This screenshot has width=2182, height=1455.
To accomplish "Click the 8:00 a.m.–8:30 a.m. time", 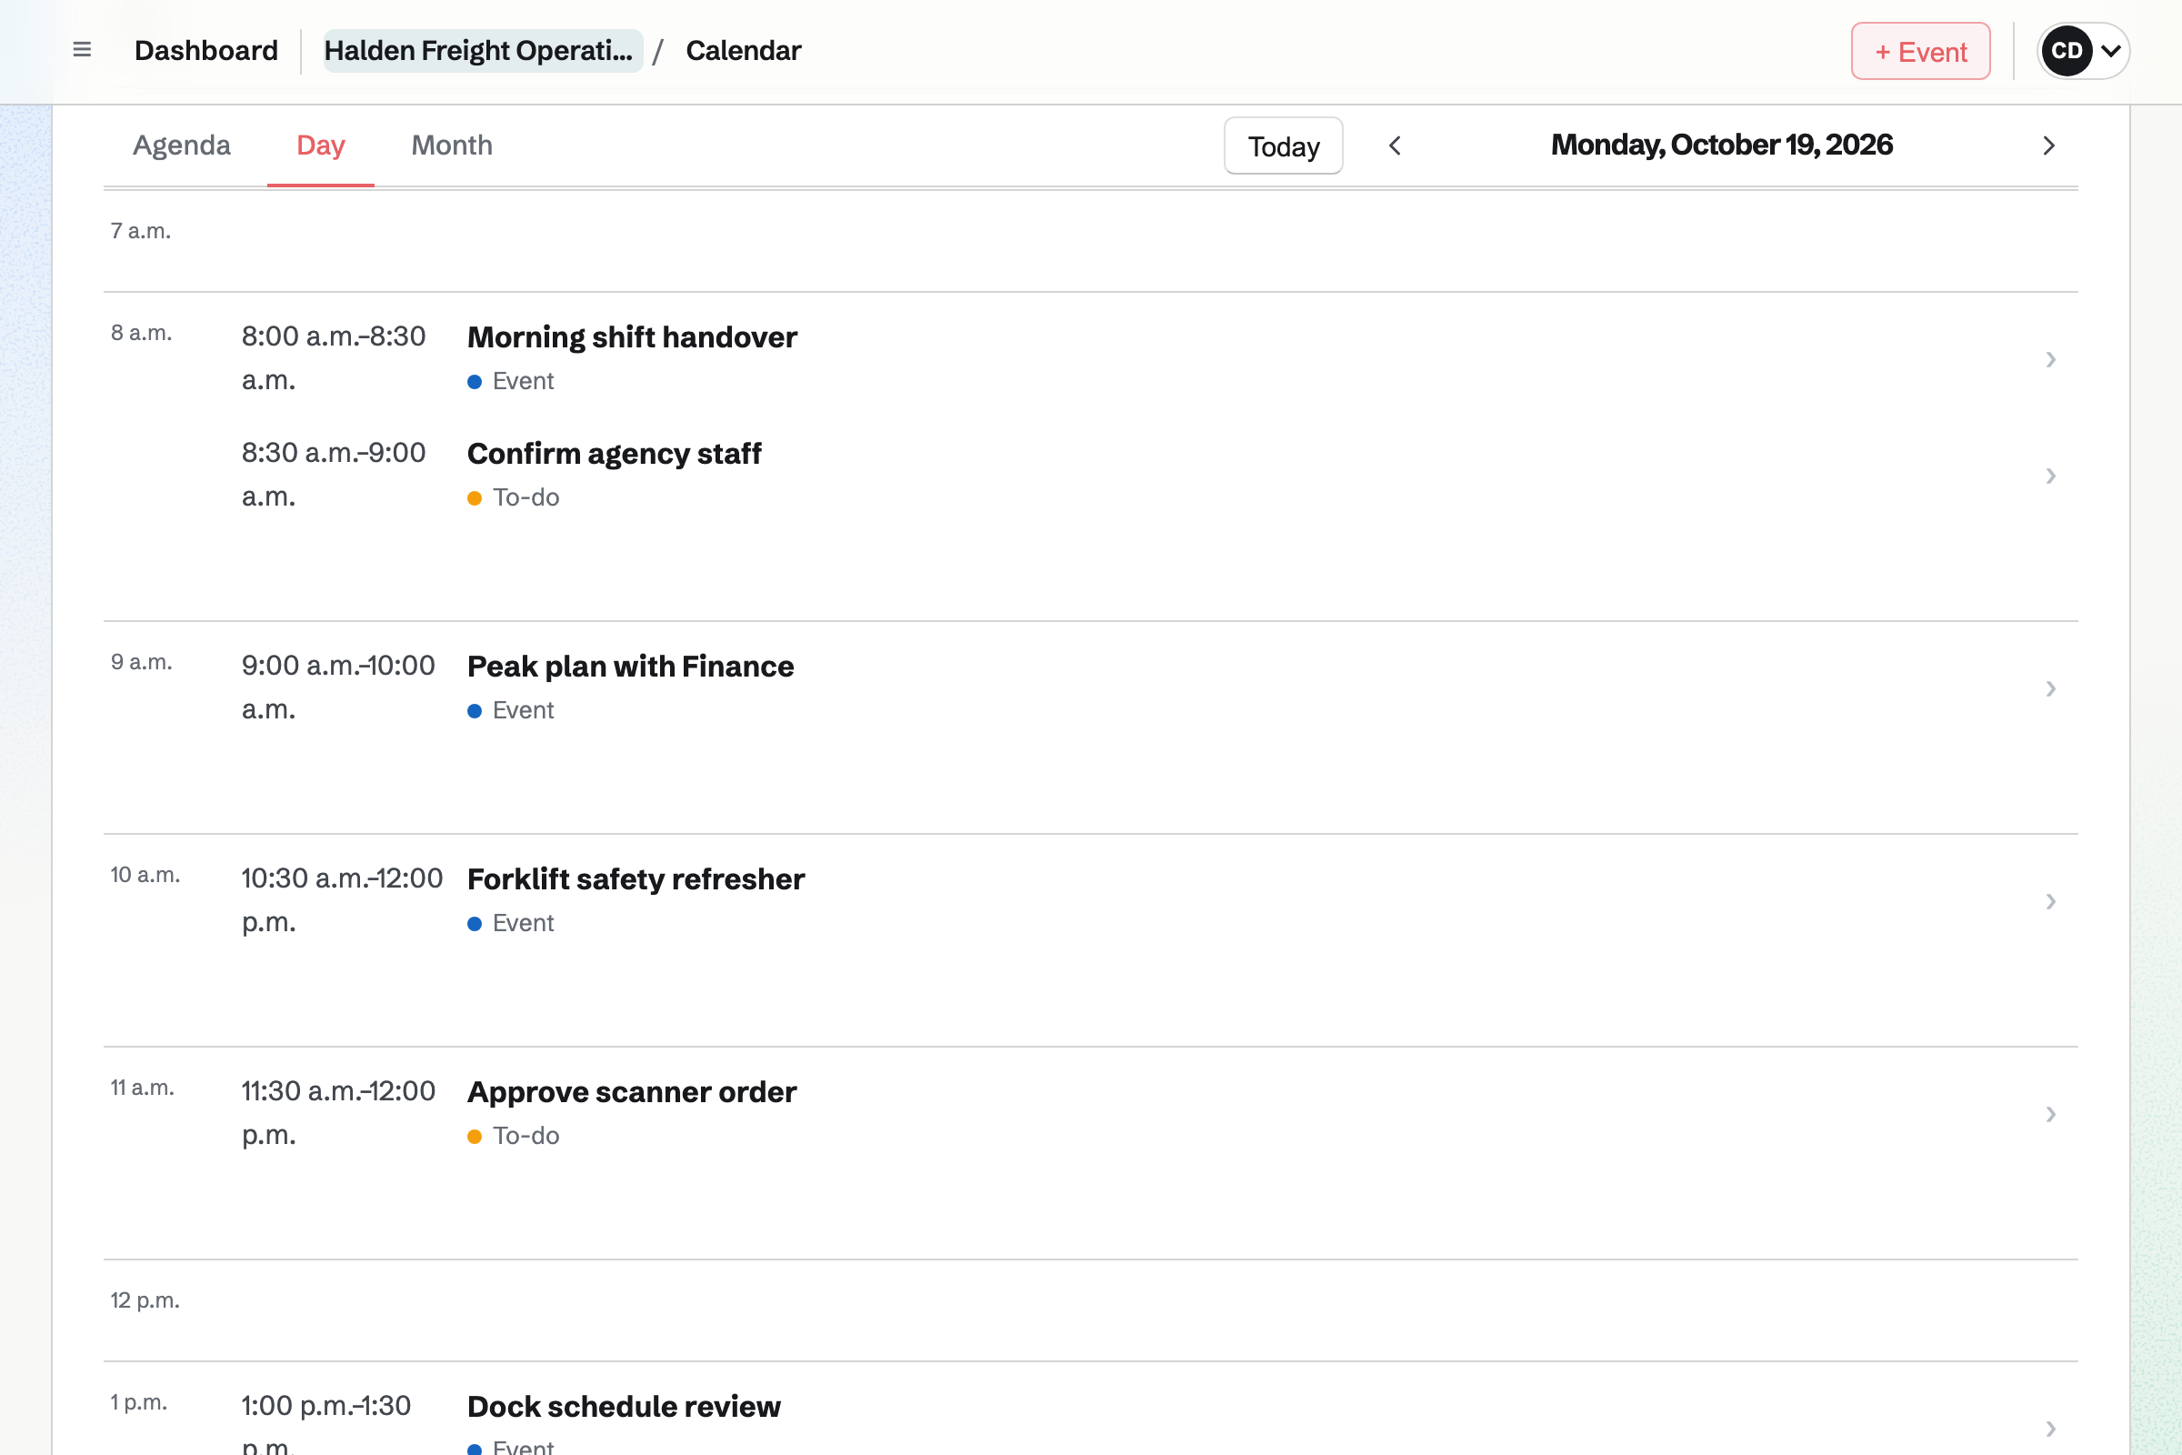I will click(x=334, y=358).
